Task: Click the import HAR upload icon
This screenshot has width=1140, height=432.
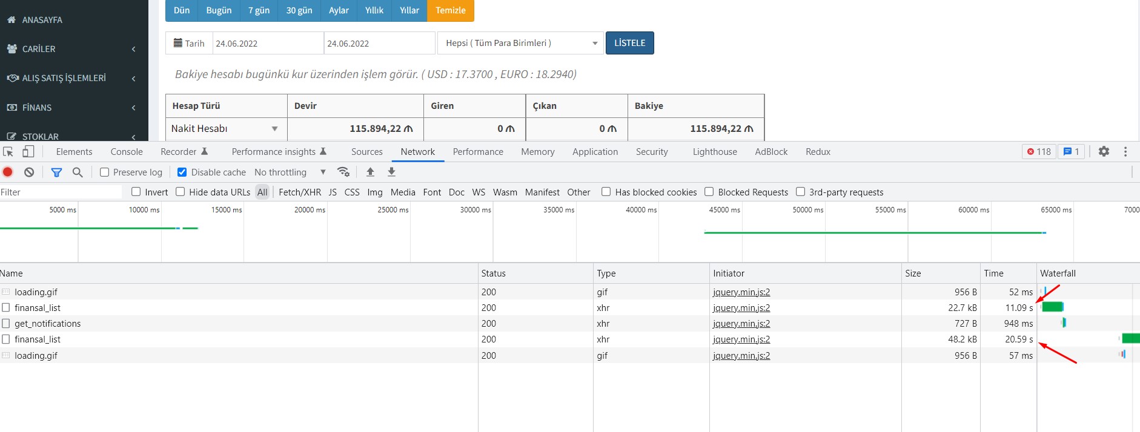Action: pos(370,172)
